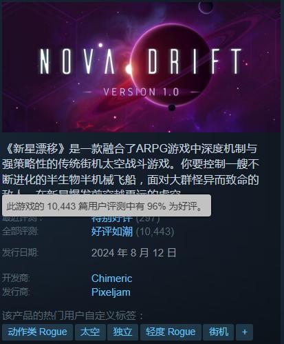The image size is (284, 344).
Task: Click the 发行商 label
Action: pyautogui.click(x=16, y=292)
